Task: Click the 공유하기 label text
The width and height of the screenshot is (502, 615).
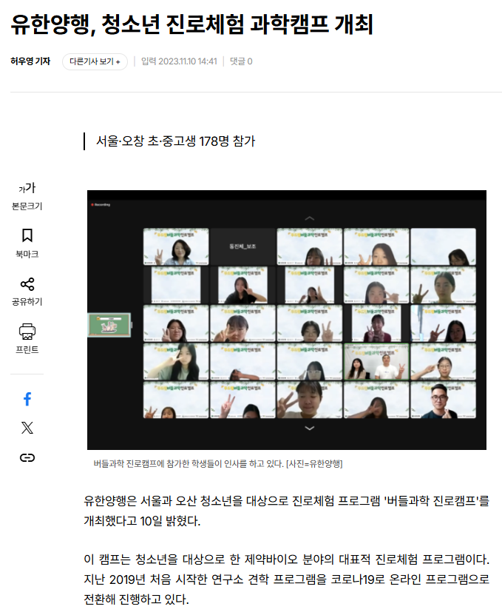Action: pyautogui.click(x=27, y=302)
